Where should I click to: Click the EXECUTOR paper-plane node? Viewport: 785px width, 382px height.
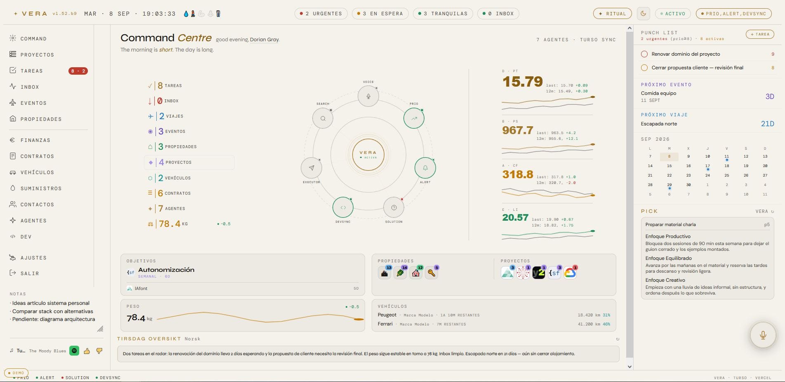point(311,168)
